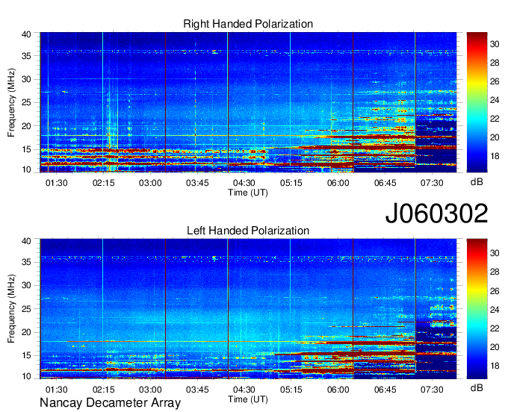The width and height of the screenshot is (508, 412).
Task: Click the 03:45 time tick on the Left Handed plot
Action: pos(197,390)
